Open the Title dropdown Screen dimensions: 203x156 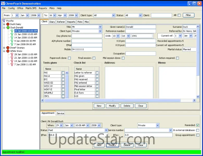pos(100,27)
